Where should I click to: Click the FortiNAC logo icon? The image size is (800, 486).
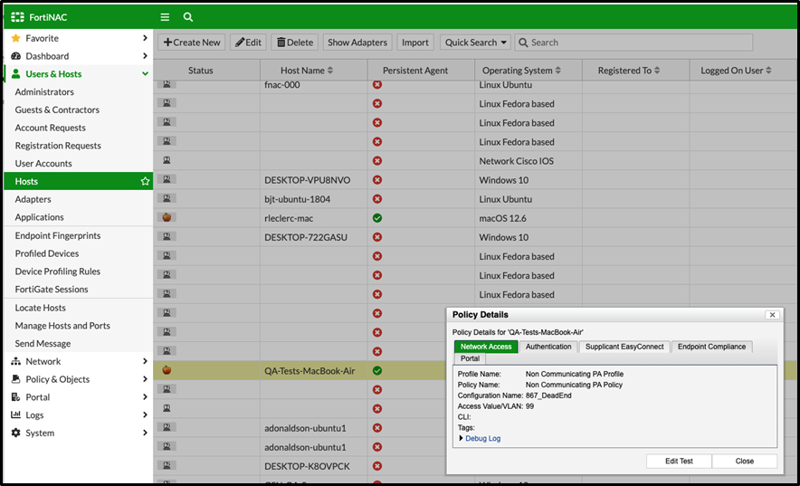click(17, 16)
